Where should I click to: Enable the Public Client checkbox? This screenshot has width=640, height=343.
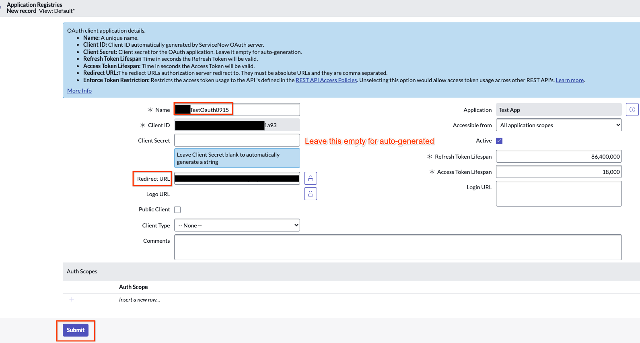click(x=177, y=210)
